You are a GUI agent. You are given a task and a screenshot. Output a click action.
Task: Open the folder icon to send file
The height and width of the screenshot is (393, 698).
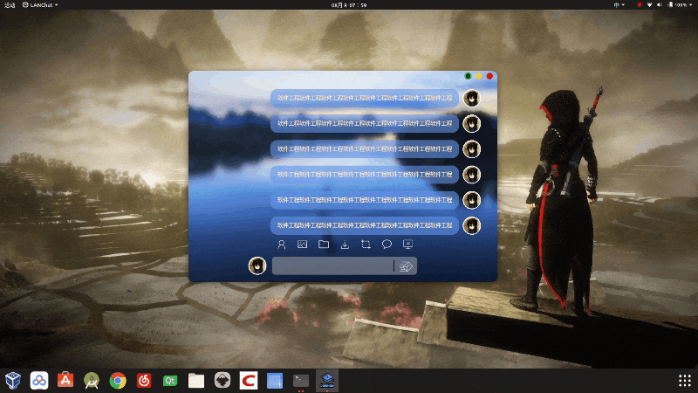click(324, 245)
